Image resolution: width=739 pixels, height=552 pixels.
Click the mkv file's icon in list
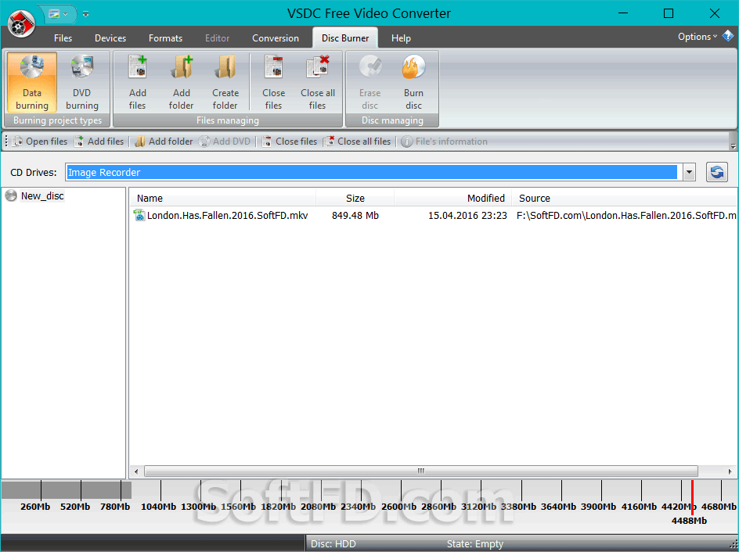139,215
